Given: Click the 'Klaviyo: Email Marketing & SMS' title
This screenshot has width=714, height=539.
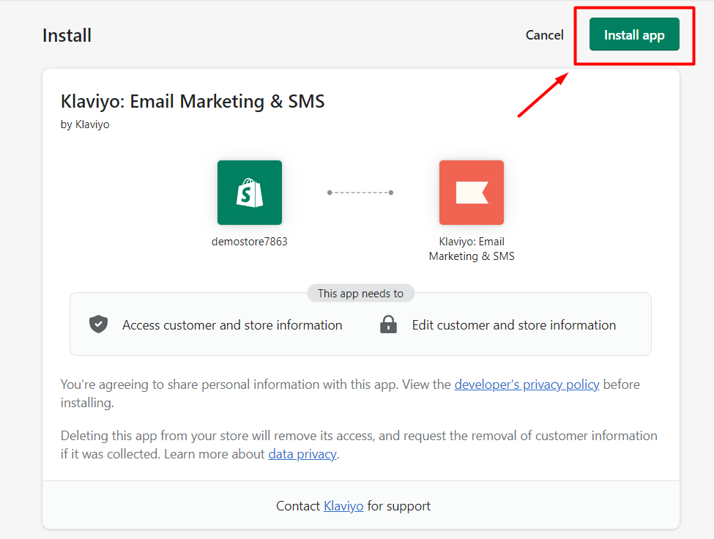Looking at the screenshot, I should 193,101.
